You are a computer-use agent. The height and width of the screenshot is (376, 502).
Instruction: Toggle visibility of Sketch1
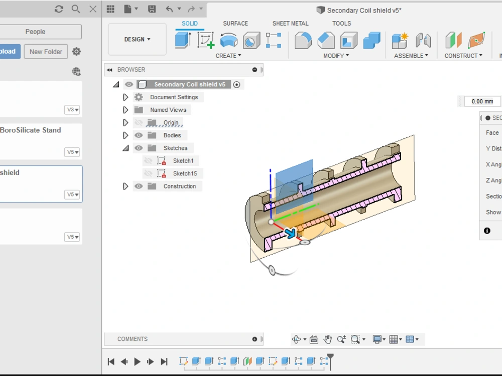click(x=149, y=160)
